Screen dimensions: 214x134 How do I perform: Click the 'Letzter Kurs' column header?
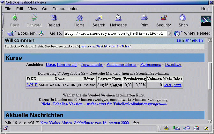[109, 79]
